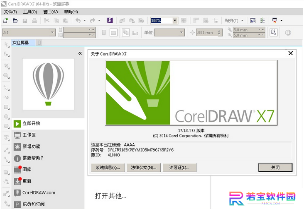Collapse the welcome sidebar with the chevron
Screen dimensions: 304x209
80,53
